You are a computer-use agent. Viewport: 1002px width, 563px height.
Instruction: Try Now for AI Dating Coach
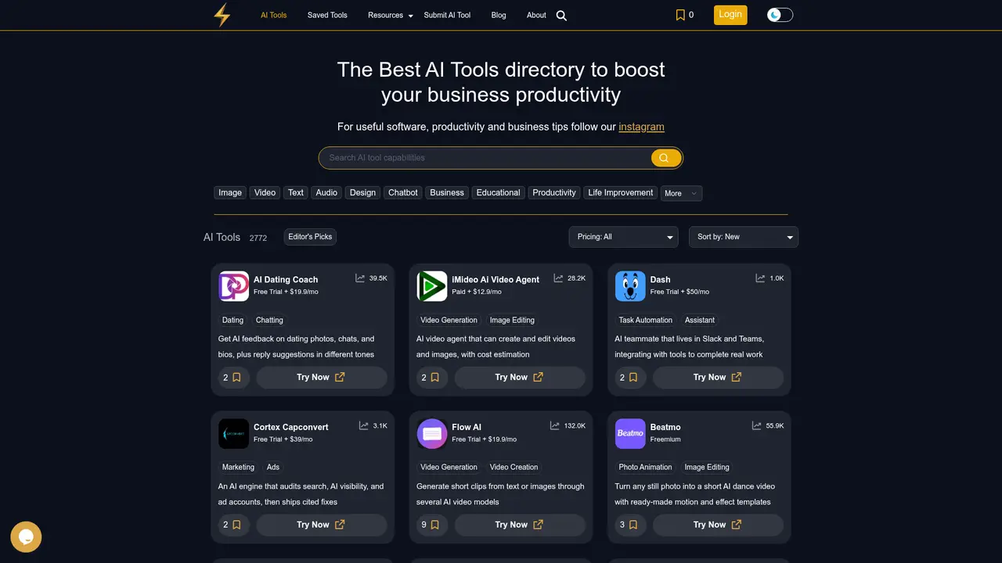point(322,377)
